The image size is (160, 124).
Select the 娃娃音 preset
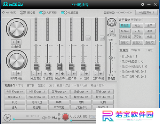[125, 31]
